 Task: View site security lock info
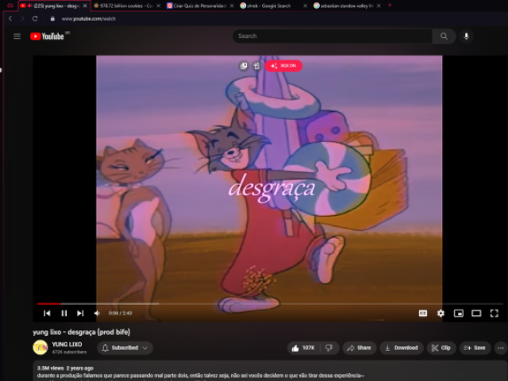point(52,19)
